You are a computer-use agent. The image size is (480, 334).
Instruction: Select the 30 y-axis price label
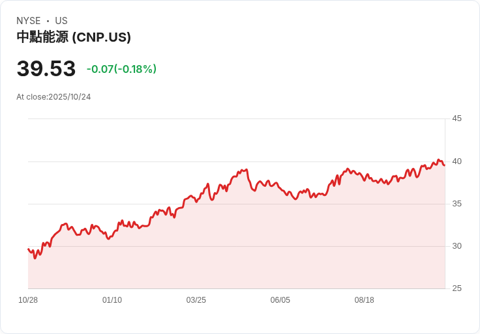(457, 246)
